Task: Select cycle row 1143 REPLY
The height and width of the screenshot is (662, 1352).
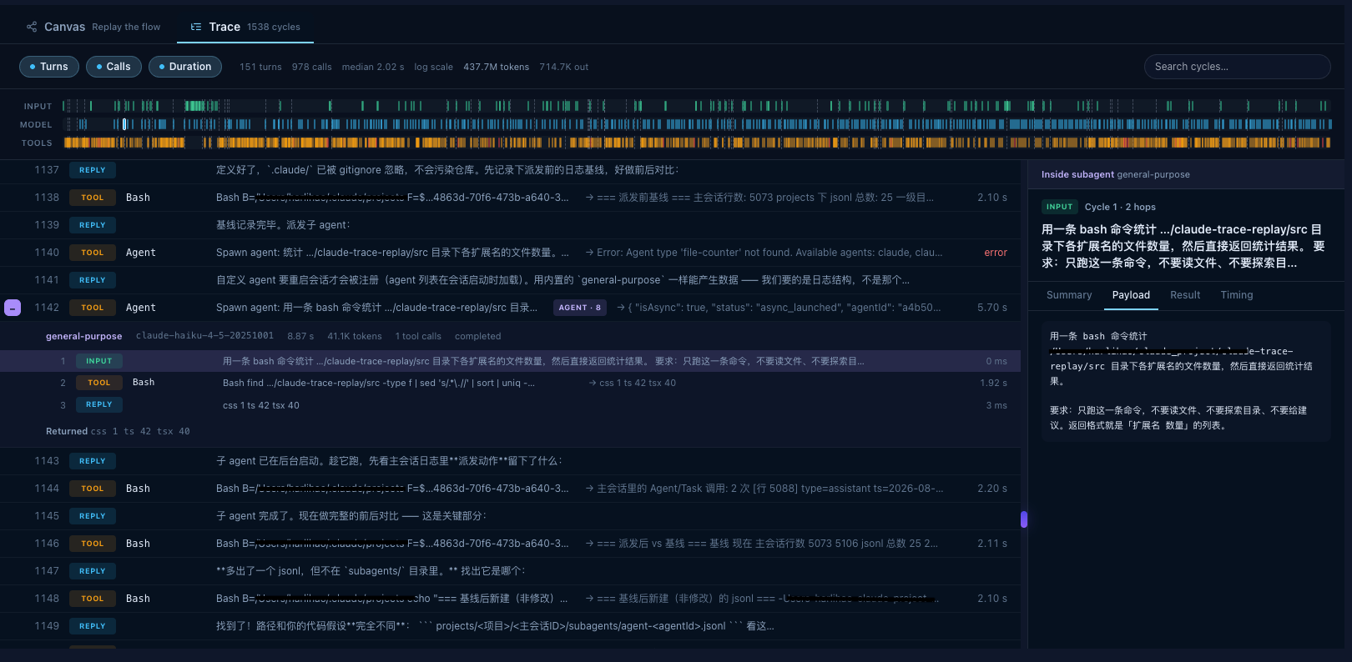Action: pos(510,461)
